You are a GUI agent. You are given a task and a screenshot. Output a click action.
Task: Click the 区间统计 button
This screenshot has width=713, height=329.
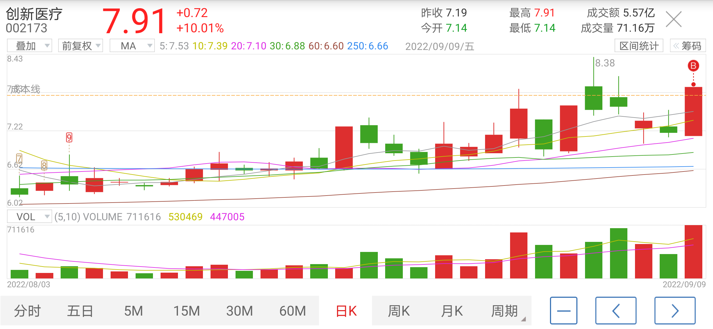pos(639,46)
